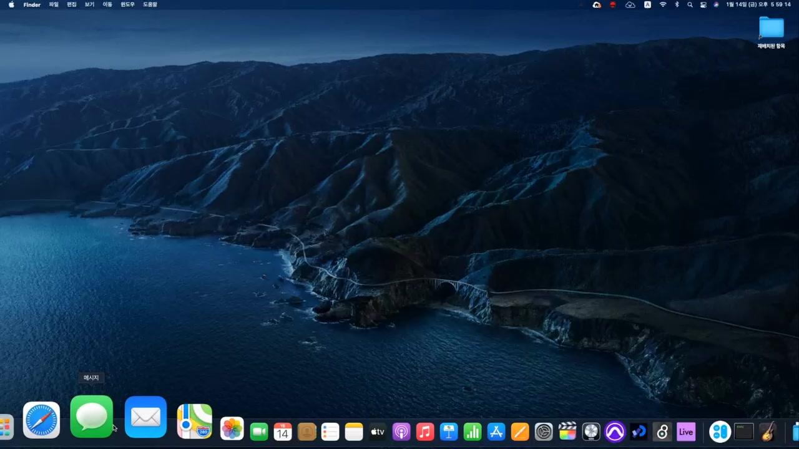Open Final Cut Pro

pos(567,432)
